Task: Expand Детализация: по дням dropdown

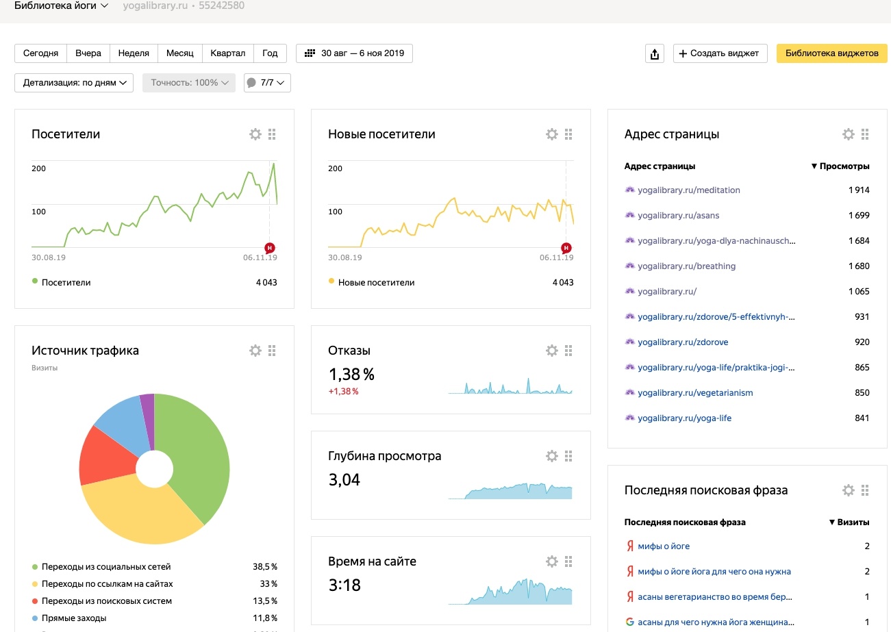Action: pyautogui.click(x=74, y=83)
